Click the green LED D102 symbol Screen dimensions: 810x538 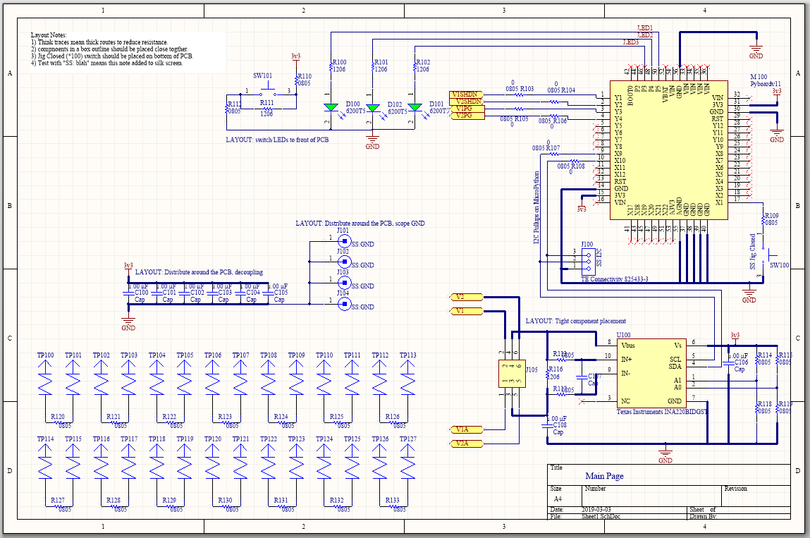coord(372,107)
